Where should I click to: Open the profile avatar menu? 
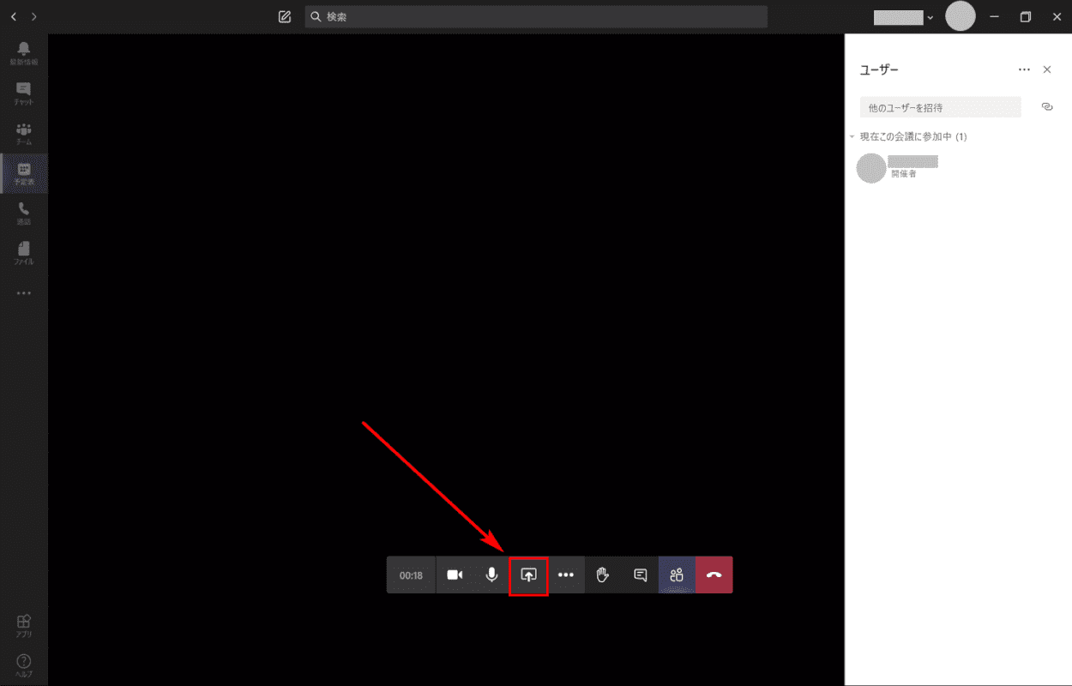click(961, 16)
